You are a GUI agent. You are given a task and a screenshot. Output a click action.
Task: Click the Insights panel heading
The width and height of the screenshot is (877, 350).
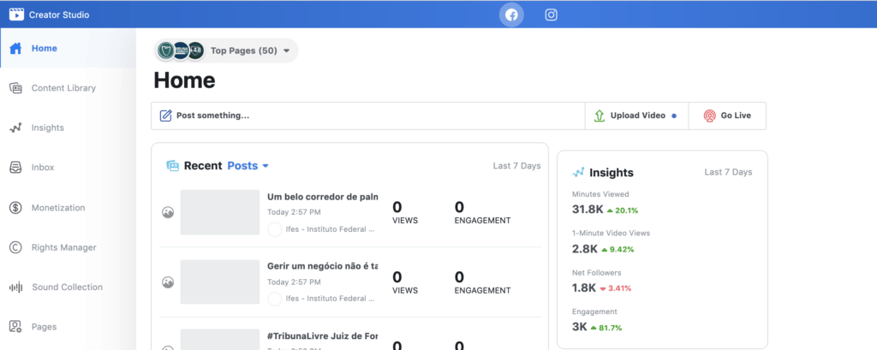pos(612,173)
